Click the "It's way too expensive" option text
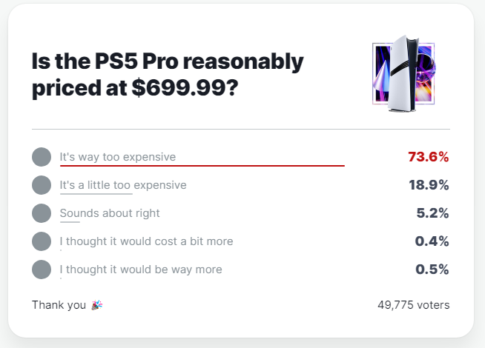Screen dimensions: 485x348 (118, 157)
